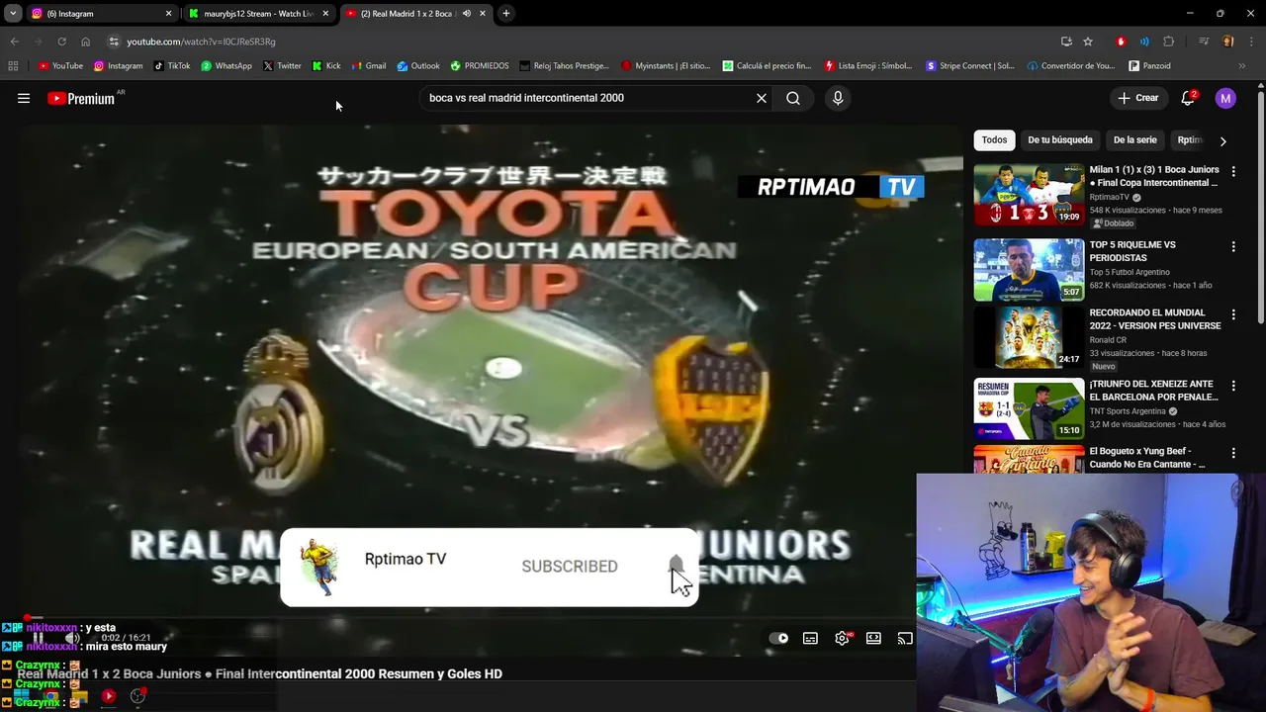Click the SUBSCRIBED label on the overlay
The image size is (1266, 712).
click(x=570, y=566)
